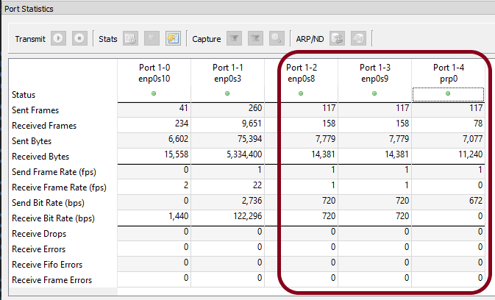Select the Port 1-1 enp0s3 column header
495x300 pixels.
coord(227,74)
